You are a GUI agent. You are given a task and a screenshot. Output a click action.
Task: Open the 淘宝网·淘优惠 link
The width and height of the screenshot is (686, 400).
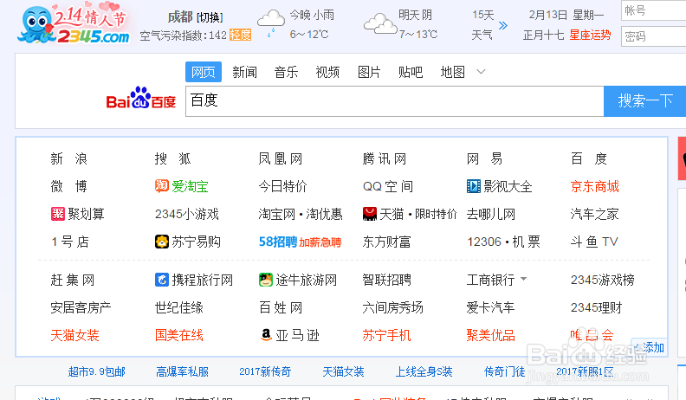pos(301,214)
